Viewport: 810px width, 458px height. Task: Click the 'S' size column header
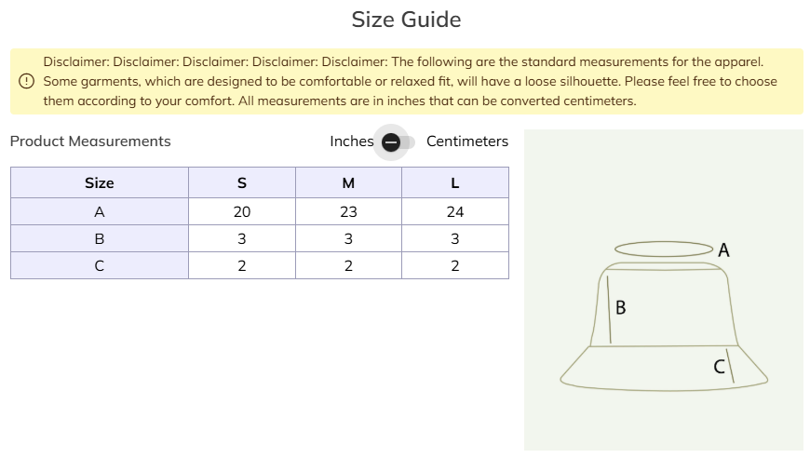[x=242, y=182]
